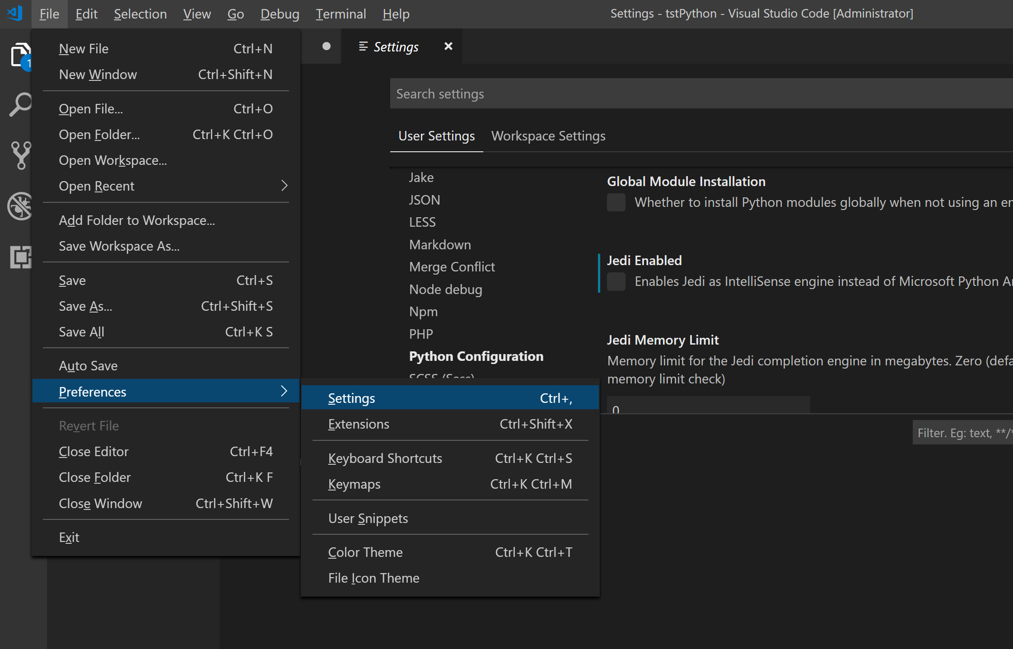Select Node debug in settings tree
The image size is (1013, 649).
pos(446,289)
